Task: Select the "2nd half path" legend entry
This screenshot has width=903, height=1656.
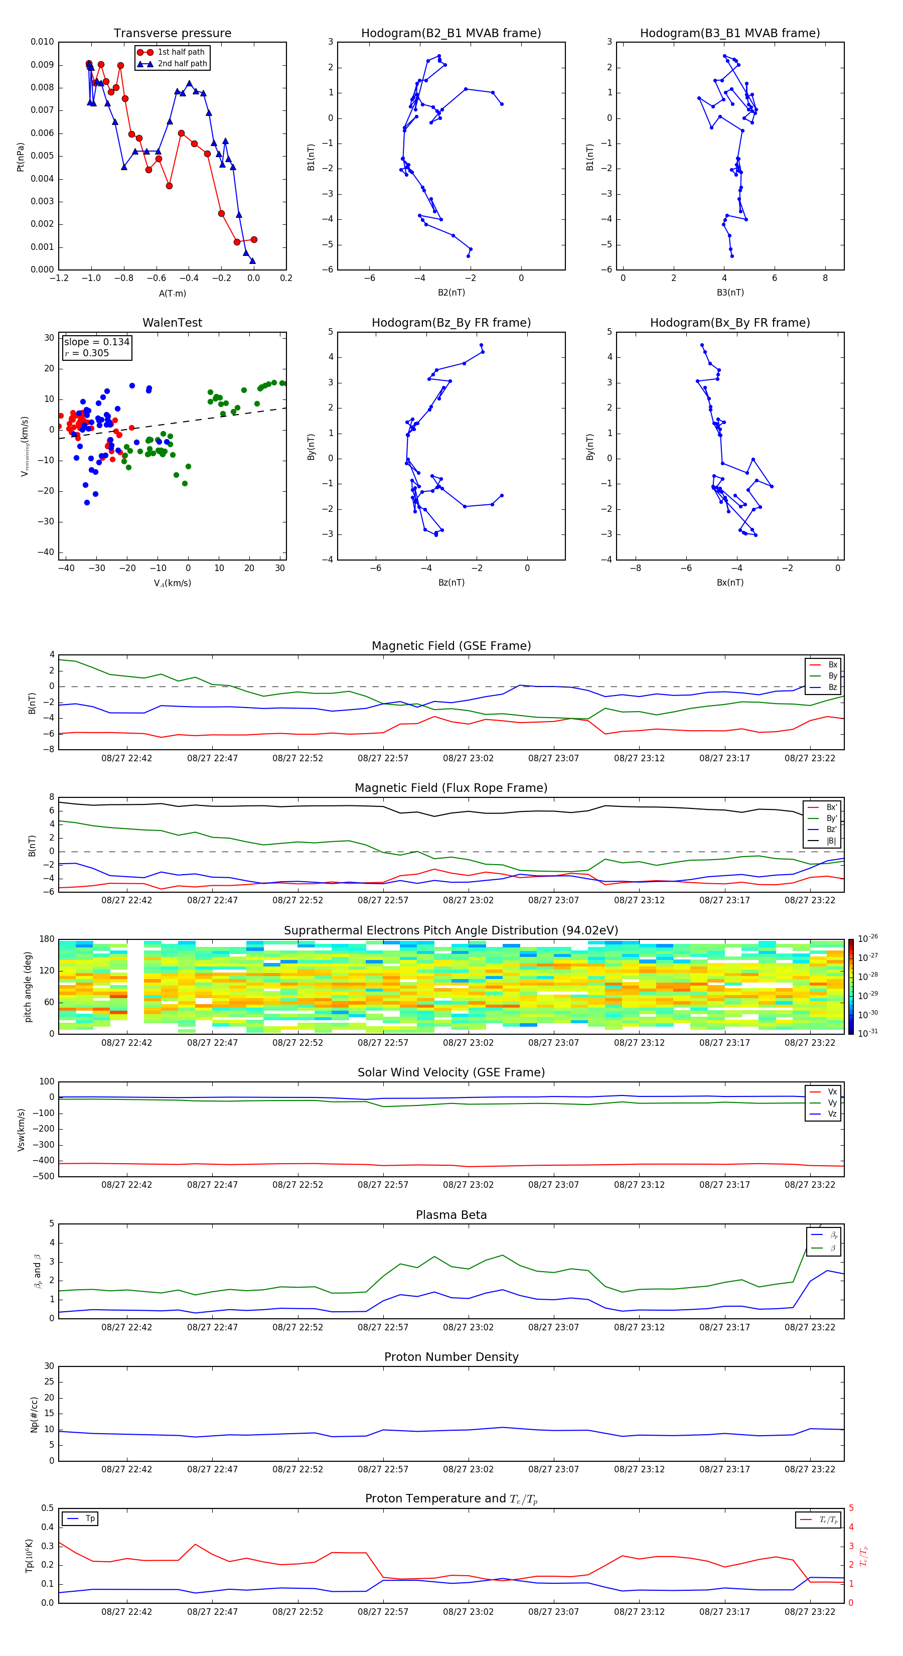Action: point(172,64)
